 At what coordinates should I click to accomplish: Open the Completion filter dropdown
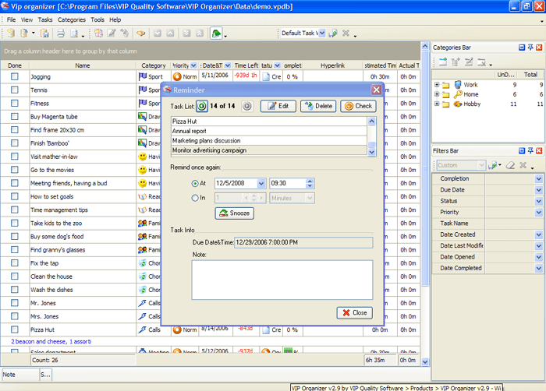pyautogui.click(x=539, y=179)
